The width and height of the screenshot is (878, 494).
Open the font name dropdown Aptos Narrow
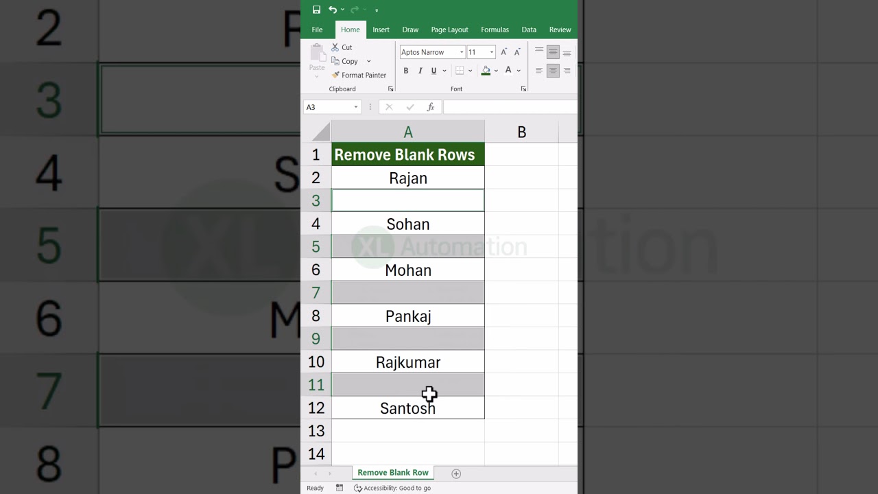point(462,52)
